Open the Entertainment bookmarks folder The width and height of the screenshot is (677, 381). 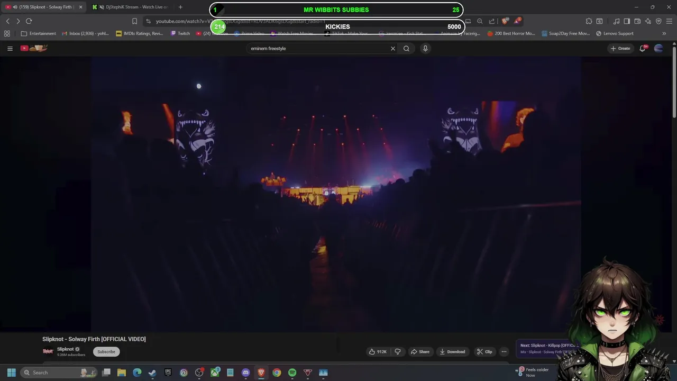coord(38,33)
